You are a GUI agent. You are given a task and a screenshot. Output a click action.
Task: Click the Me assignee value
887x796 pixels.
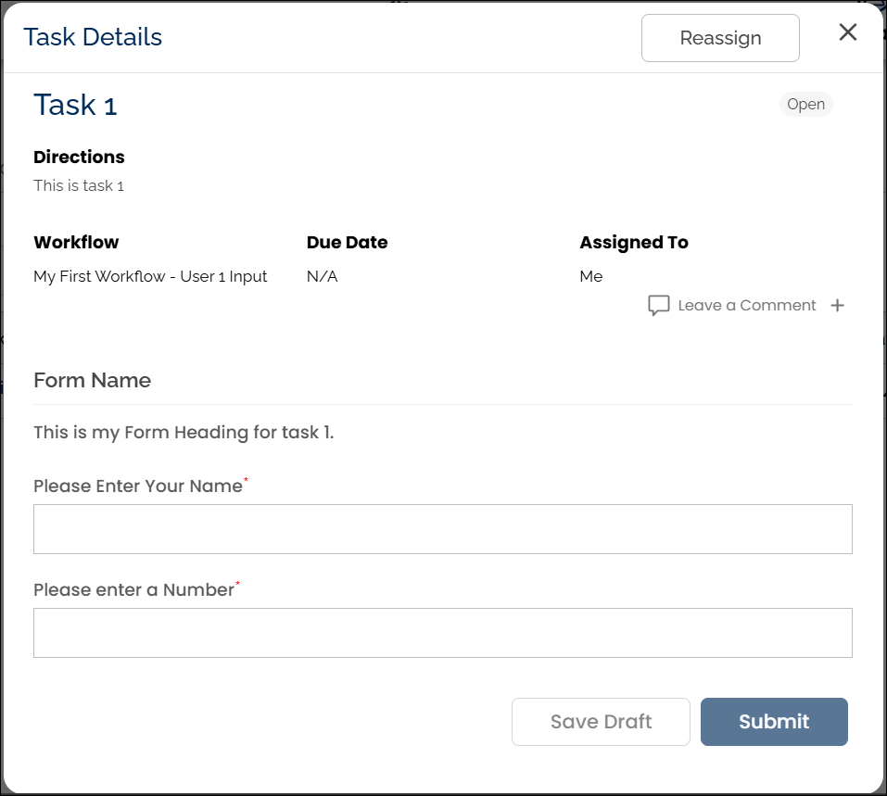[x=590, y=276]
